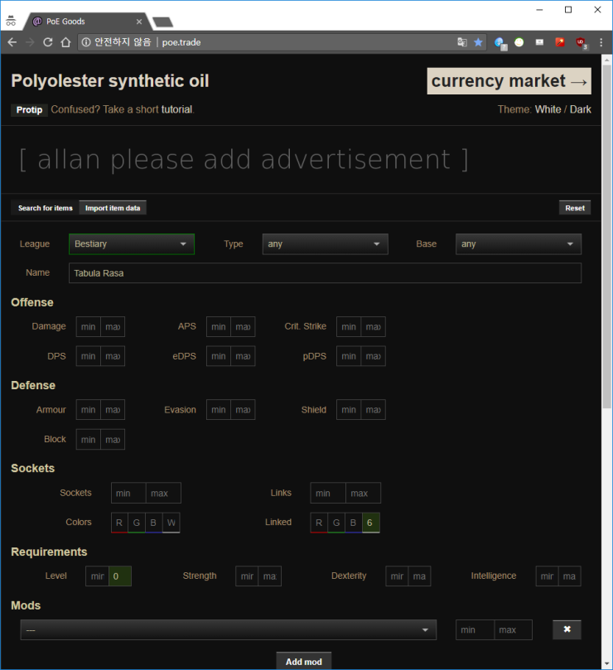The image size is (613, 670).
Task: Click the site info icon in address bar
Action: tap(86, 42)
